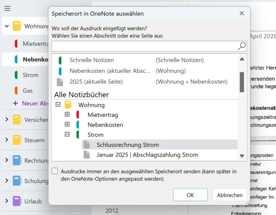This screenshot has width=276, height=215.
Task: Click Nebenkosten label in dialog tree
Action: click(x=105, y=125)
